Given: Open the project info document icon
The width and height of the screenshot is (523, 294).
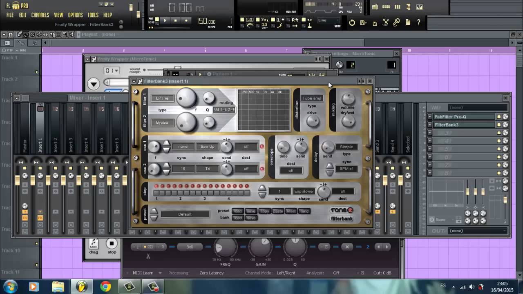Looking at the screenshot, I should tap(408, 22).
